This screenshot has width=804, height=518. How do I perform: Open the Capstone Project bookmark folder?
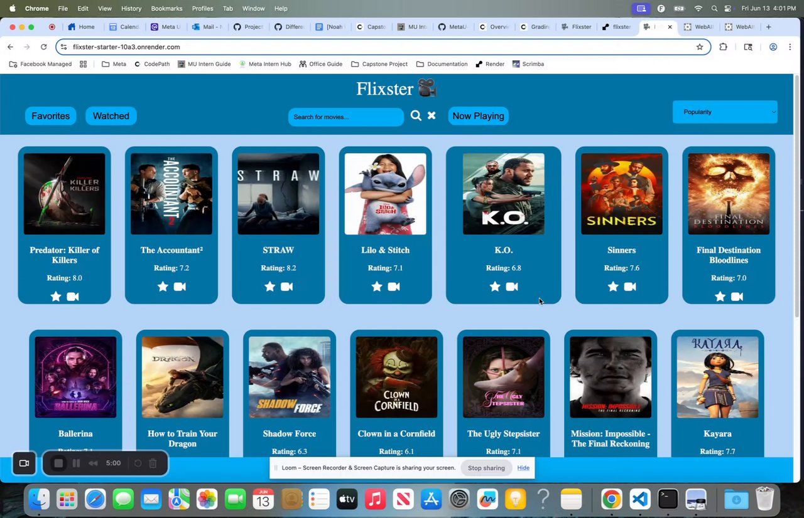379,64
